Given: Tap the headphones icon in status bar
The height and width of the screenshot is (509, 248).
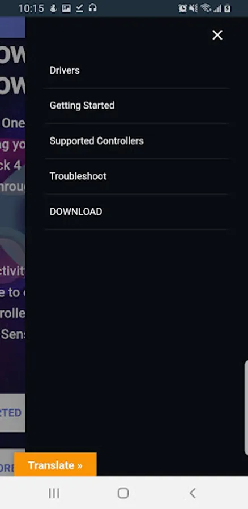Looking at the screenshot, I should coord(93,8).
